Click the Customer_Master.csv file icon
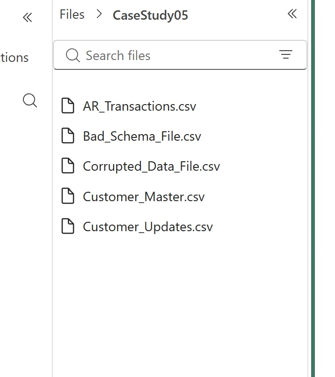 click(x=68, y=196)
